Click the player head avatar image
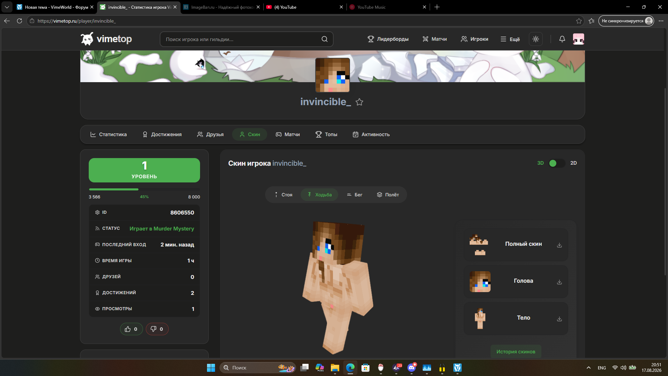The image size is (668, 376). coord(333,75)
